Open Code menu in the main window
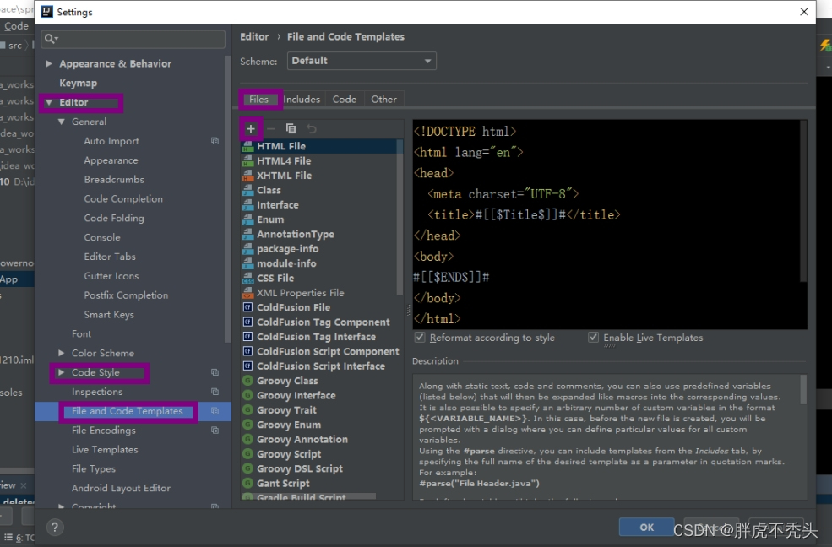 [x=16, y=26]
